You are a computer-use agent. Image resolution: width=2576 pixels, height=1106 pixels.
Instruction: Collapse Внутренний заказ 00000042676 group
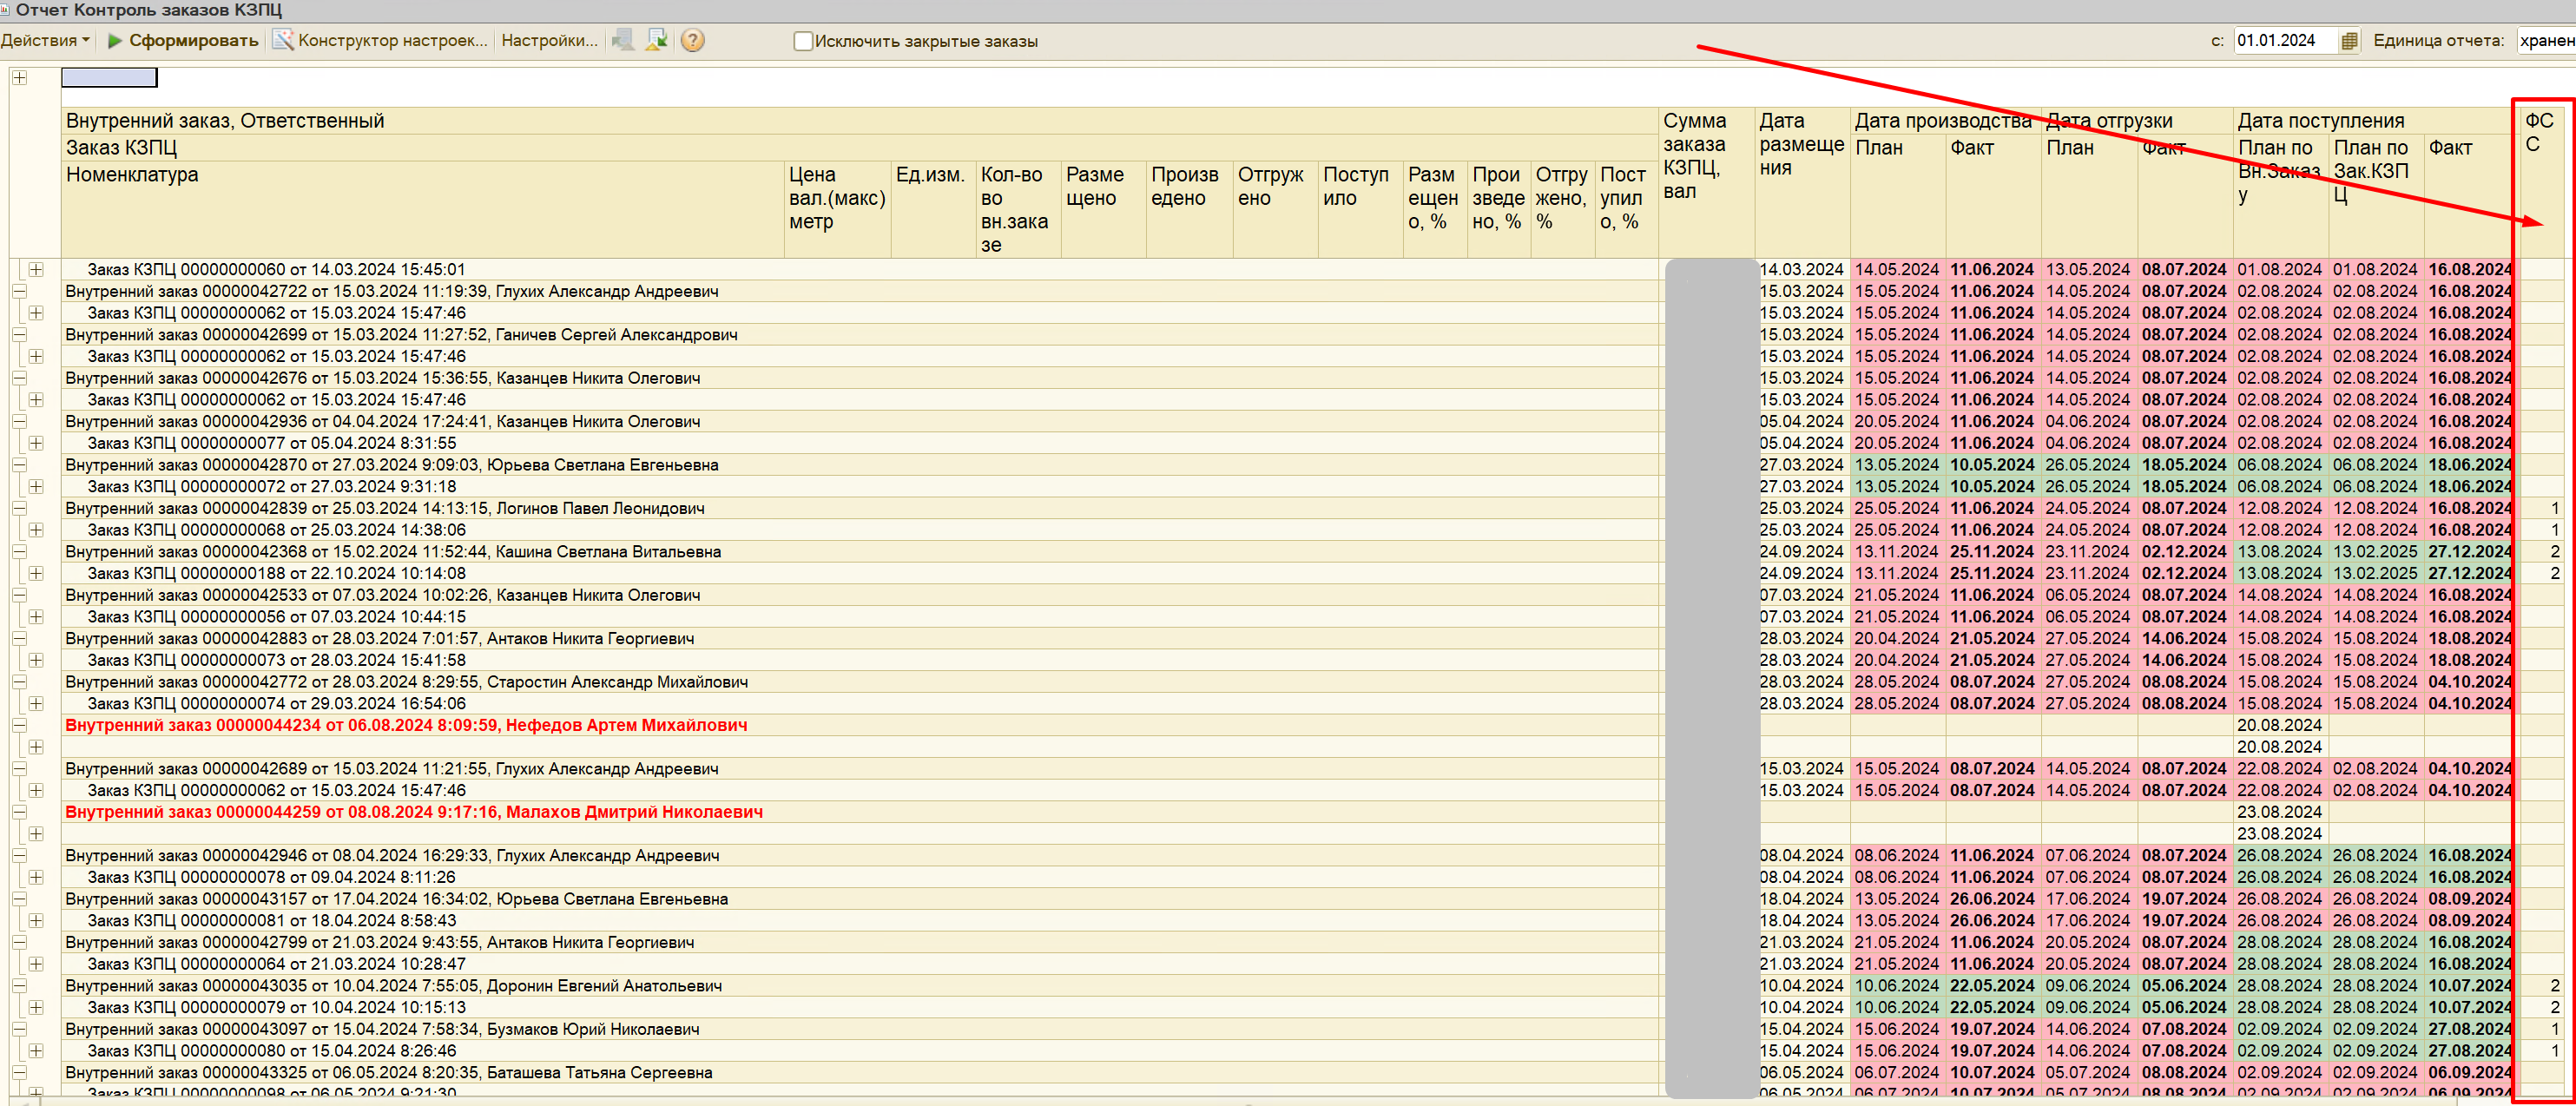pos(19,378)
